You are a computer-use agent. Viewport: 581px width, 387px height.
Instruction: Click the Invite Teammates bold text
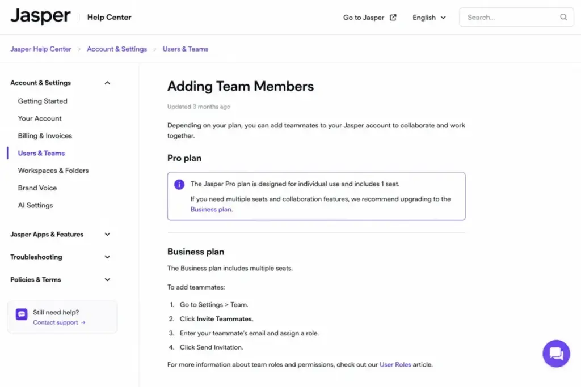point(224,319)
